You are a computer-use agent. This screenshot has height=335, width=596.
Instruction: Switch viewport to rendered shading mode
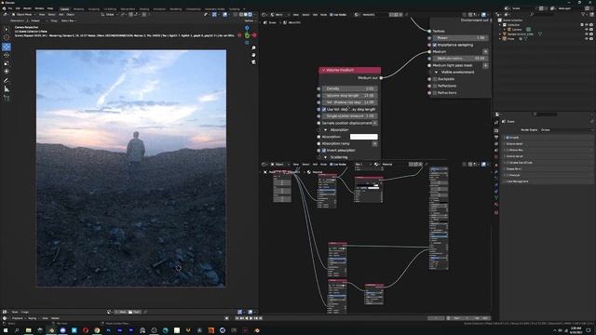click(x=251, y=15)
